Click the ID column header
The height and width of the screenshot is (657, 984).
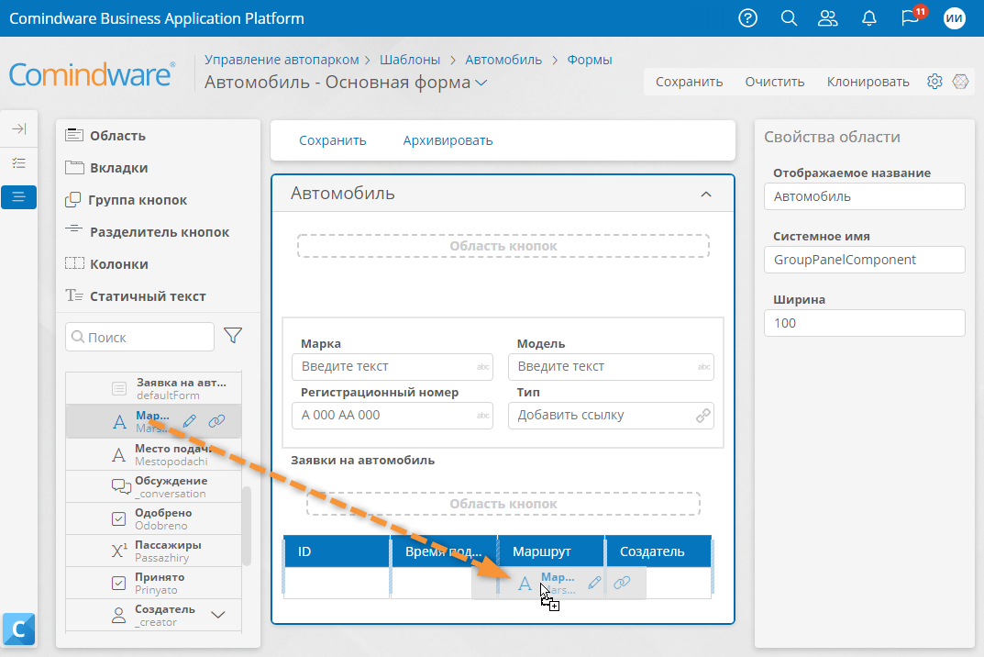click(x=337, y=551)
